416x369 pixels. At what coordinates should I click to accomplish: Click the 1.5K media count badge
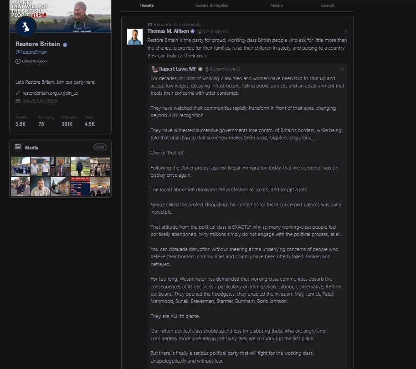pyautogui.click(x=100, y=147)
